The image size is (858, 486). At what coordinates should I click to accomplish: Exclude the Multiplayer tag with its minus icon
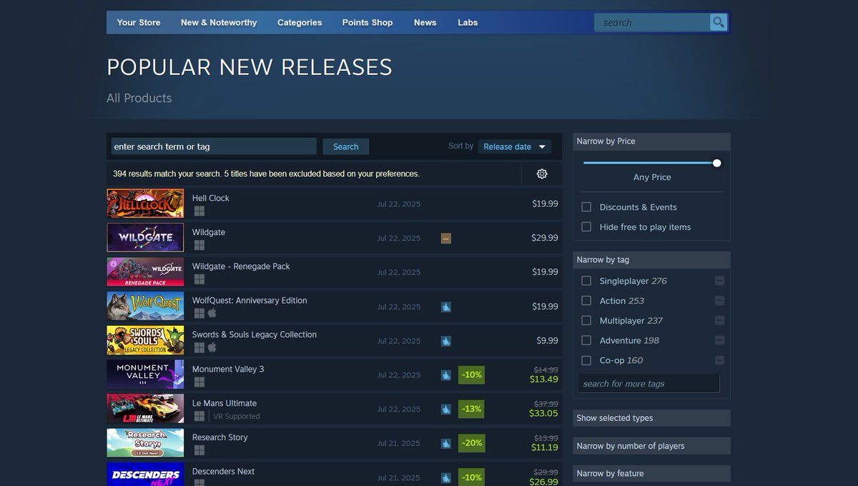[719, 320]
